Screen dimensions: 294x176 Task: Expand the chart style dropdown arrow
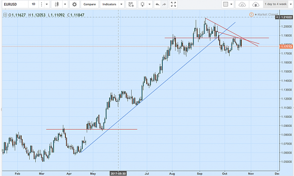pos(65,4)
